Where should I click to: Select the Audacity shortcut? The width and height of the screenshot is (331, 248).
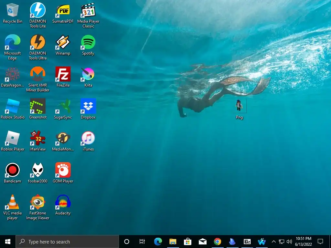(x=63, y=205)
